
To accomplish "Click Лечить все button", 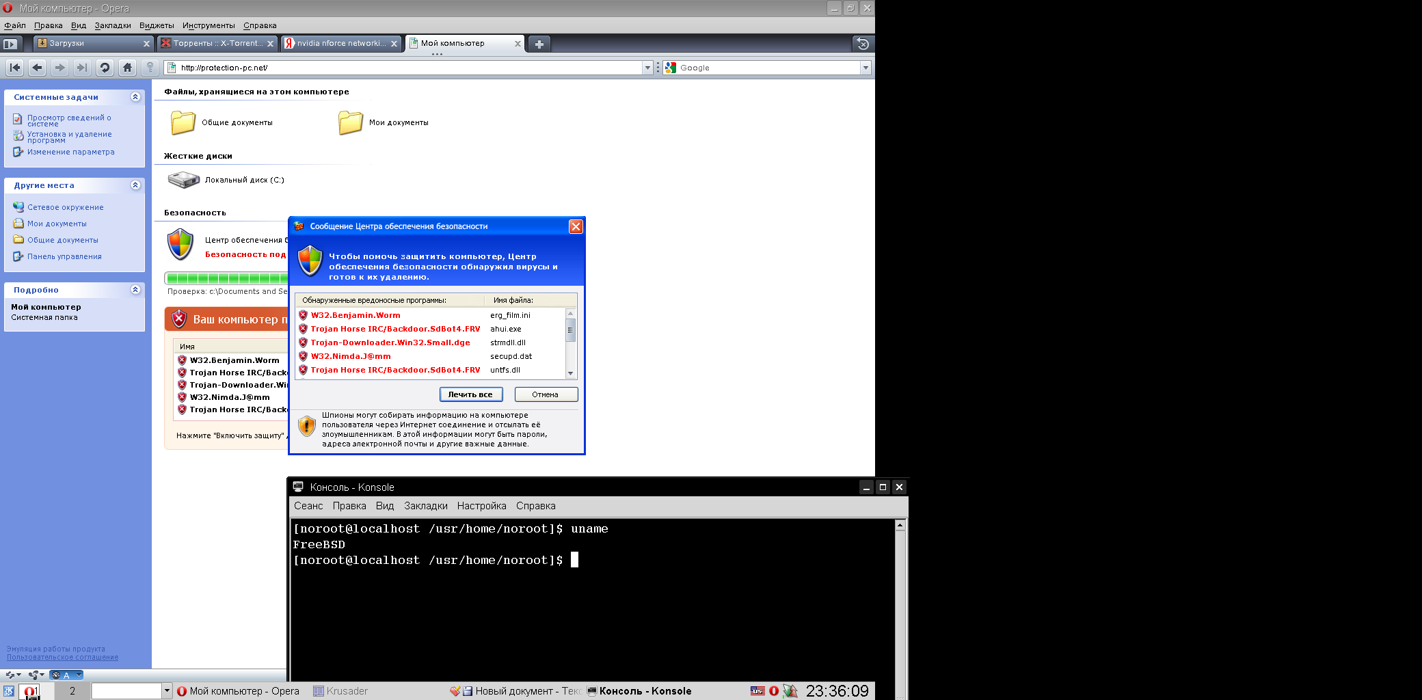I will (x=471, y=394).
